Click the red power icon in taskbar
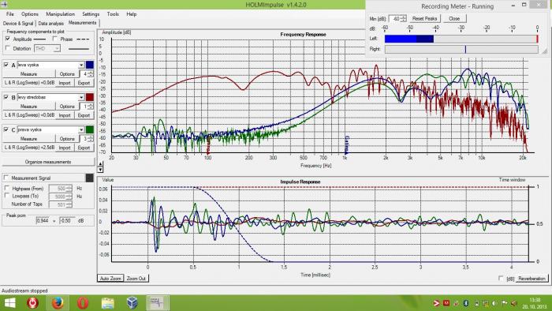The height and width of the screenshot is (311, 552). (32, 303)
